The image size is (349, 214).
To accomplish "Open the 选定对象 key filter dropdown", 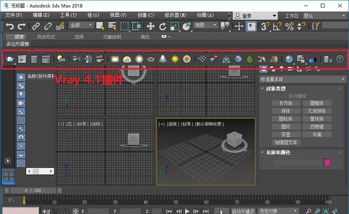I will tap(278, 211).
